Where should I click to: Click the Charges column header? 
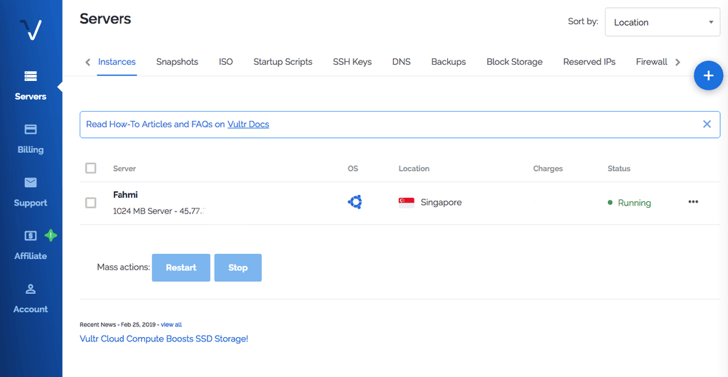point(548,169)
